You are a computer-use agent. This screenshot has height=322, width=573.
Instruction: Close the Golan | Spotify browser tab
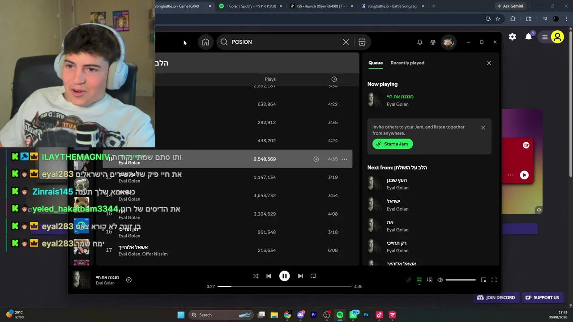[x=281, y=6]
